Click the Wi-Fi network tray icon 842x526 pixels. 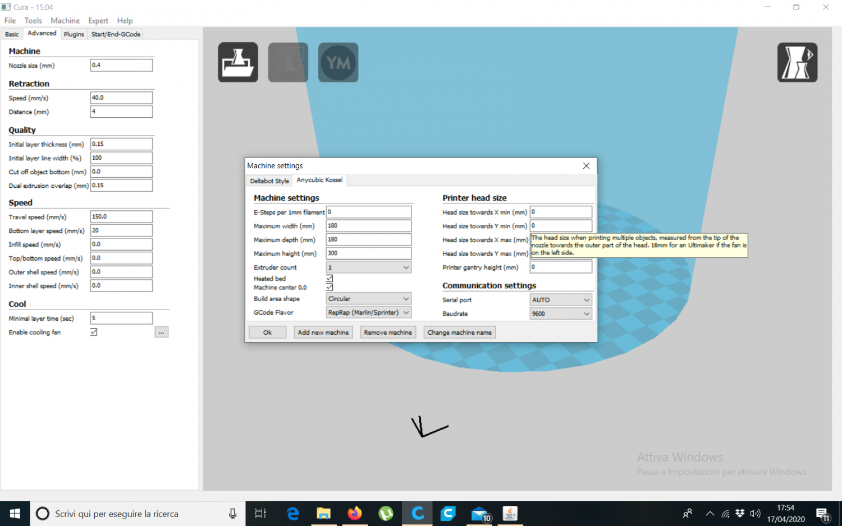tap(726, 514)
